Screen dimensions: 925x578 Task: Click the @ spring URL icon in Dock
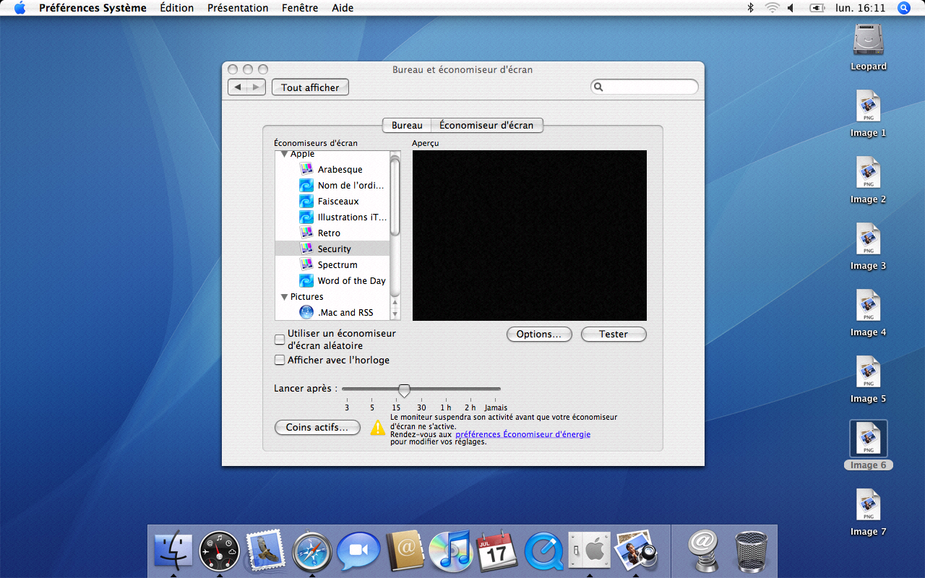coord(702,551)
